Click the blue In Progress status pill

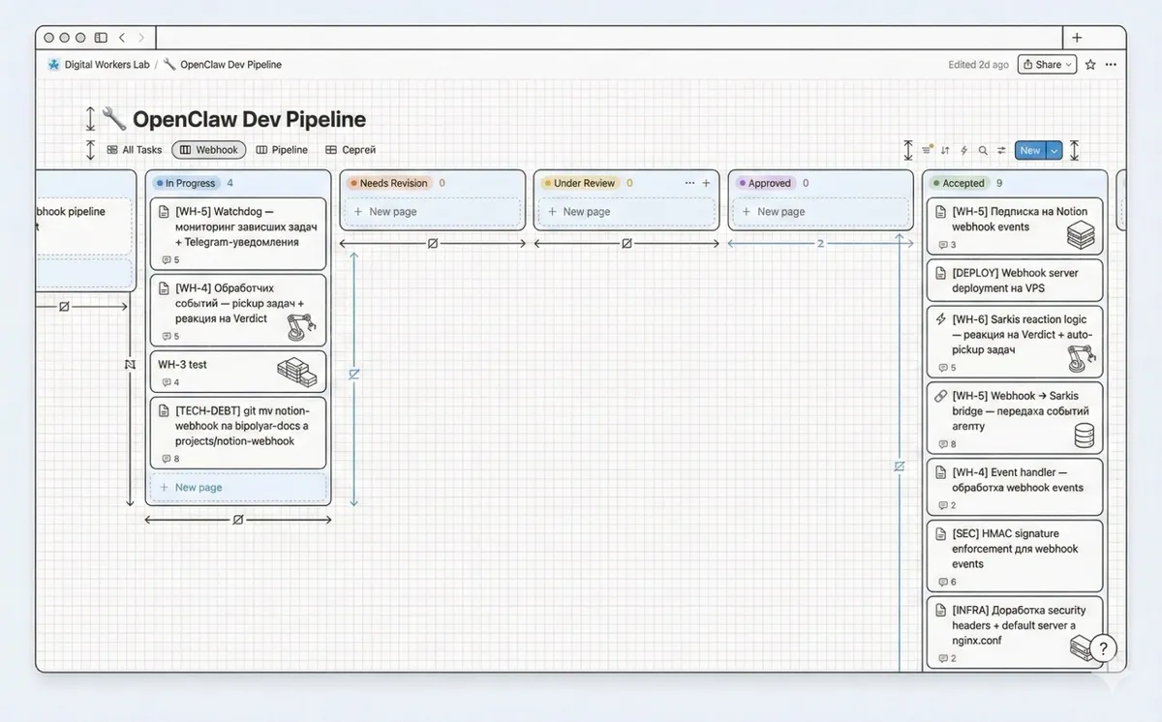pyautogui.click(x=187, y=182)
